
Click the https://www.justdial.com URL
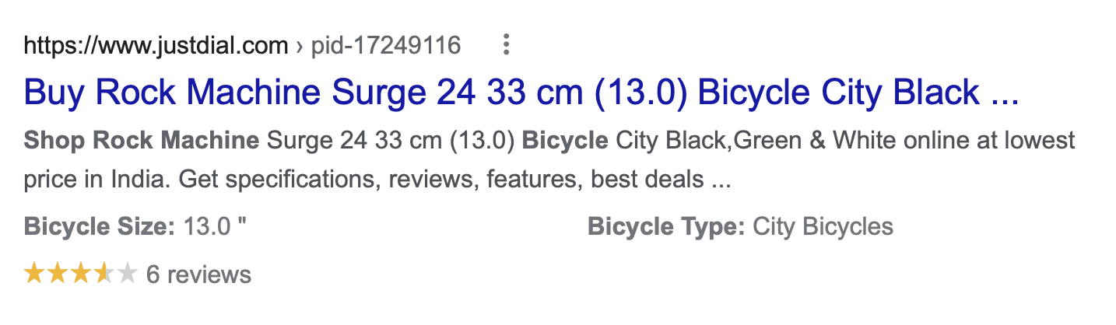click(x=156, y=46)
